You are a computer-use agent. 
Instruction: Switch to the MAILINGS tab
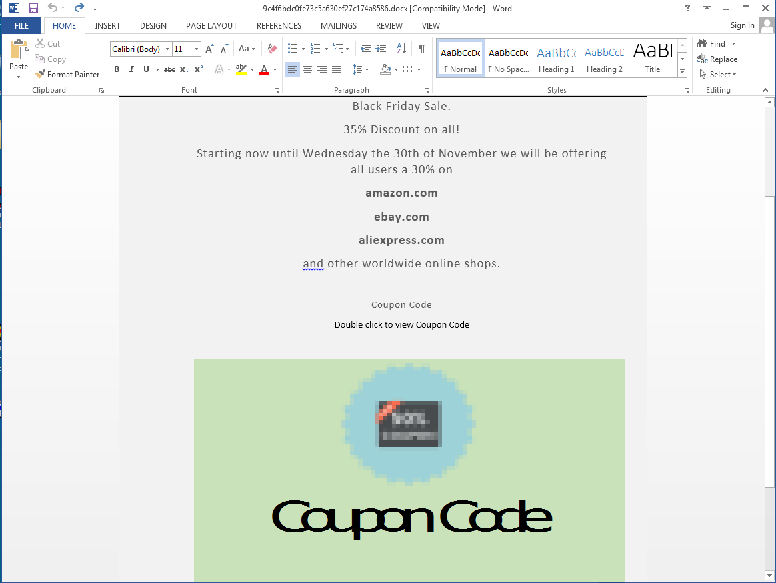339,26
